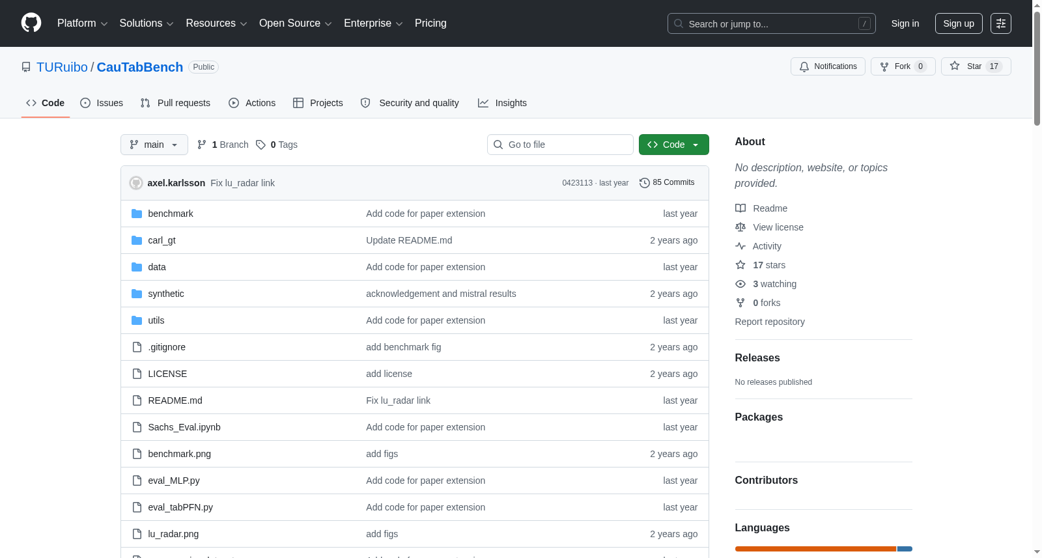Fork the repository
The height and width of the screenshot is (558, 1042).
(x=903, y=66)
